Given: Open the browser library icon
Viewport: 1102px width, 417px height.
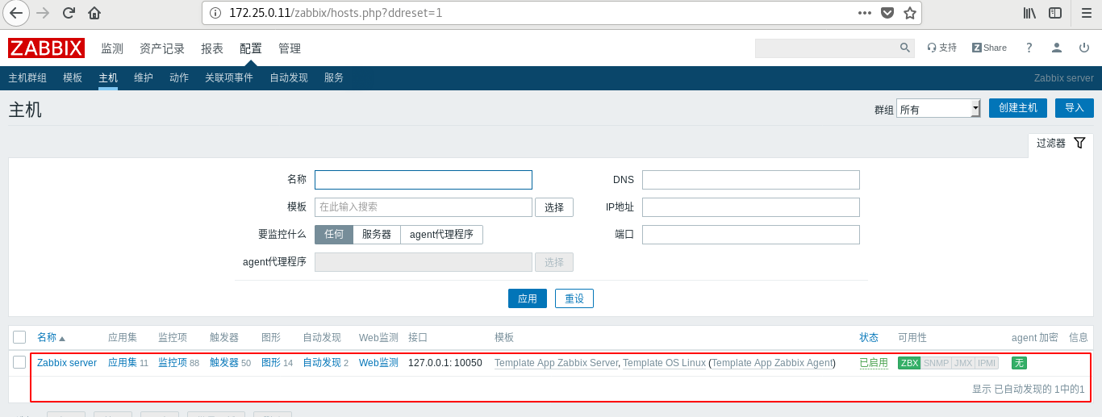Looking at the screenshot, I should (1029, 13).
